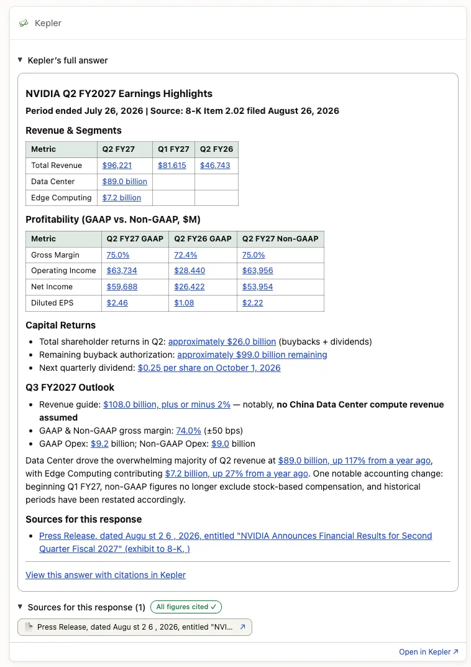
Task: Click the "Data Center" row label
Action: point(53,182)
